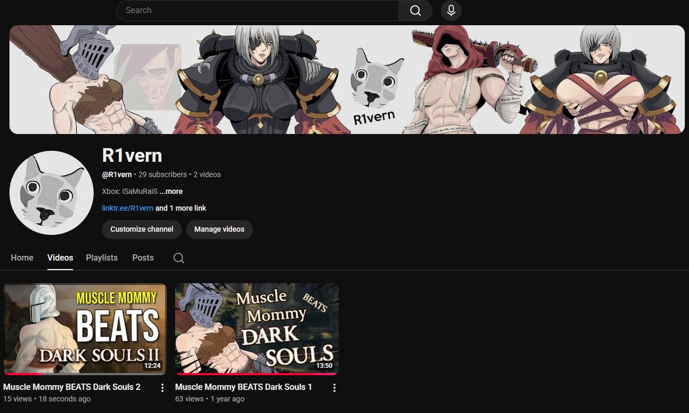Click title "Muscle Mommy BEATS Dark Souls 1"
Image resolution: width=689 pixels, height=413 pixels.
pos(243,387)
